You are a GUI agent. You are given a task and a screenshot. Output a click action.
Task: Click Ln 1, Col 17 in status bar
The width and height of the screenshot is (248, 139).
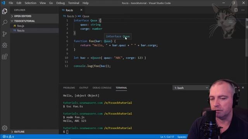167,137
